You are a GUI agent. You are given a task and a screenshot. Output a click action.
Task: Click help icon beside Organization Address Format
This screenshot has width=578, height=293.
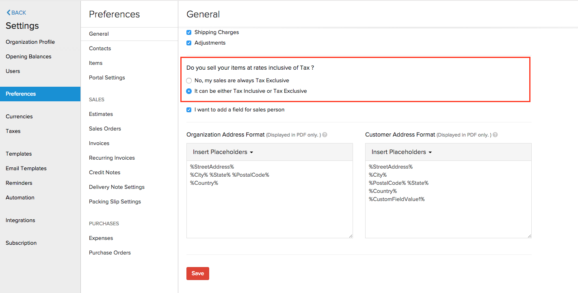coord(325,135)
